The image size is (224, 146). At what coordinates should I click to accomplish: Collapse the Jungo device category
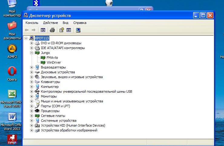[31, 53]
